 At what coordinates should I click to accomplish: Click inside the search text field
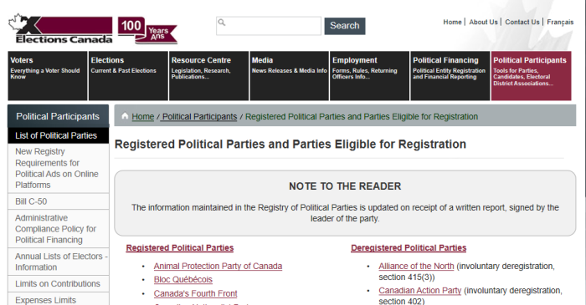click(x=269, y=26)
